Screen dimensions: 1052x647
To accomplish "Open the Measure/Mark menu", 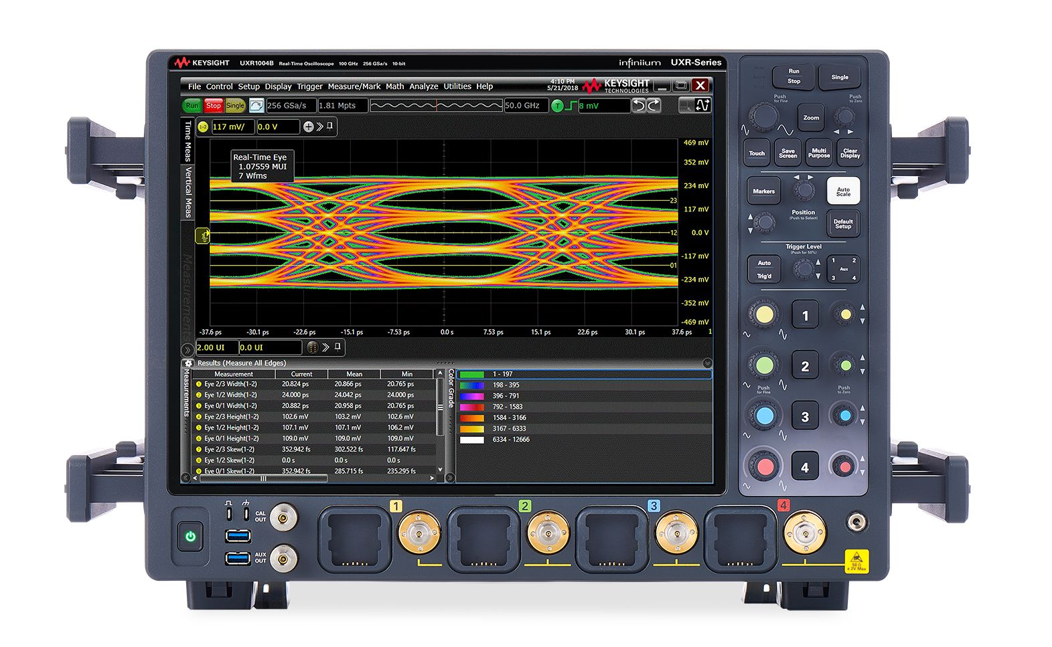I will pos(354,86).
